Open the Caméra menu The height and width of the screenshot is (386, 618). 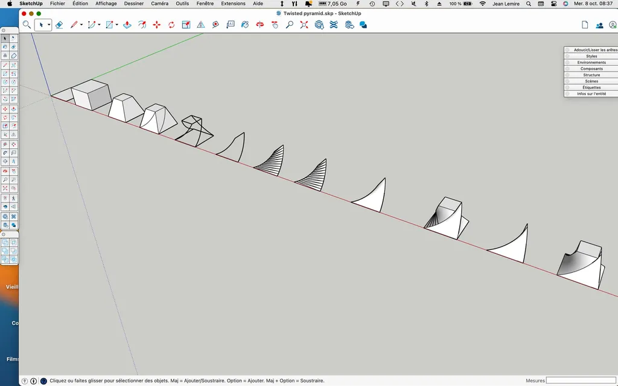coord(159,4)
